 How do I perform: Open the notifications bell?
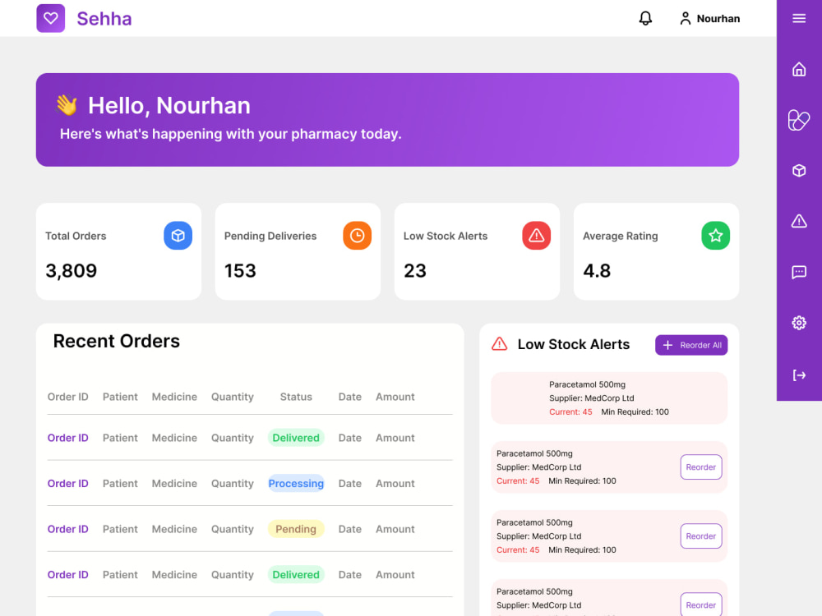tap(645, 18)
